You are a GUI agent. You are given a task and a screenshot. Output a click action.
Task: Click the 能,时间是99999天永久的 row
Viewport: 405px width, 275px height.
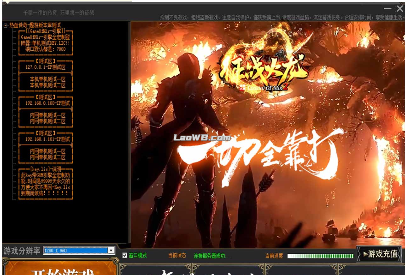coord(46,181)
